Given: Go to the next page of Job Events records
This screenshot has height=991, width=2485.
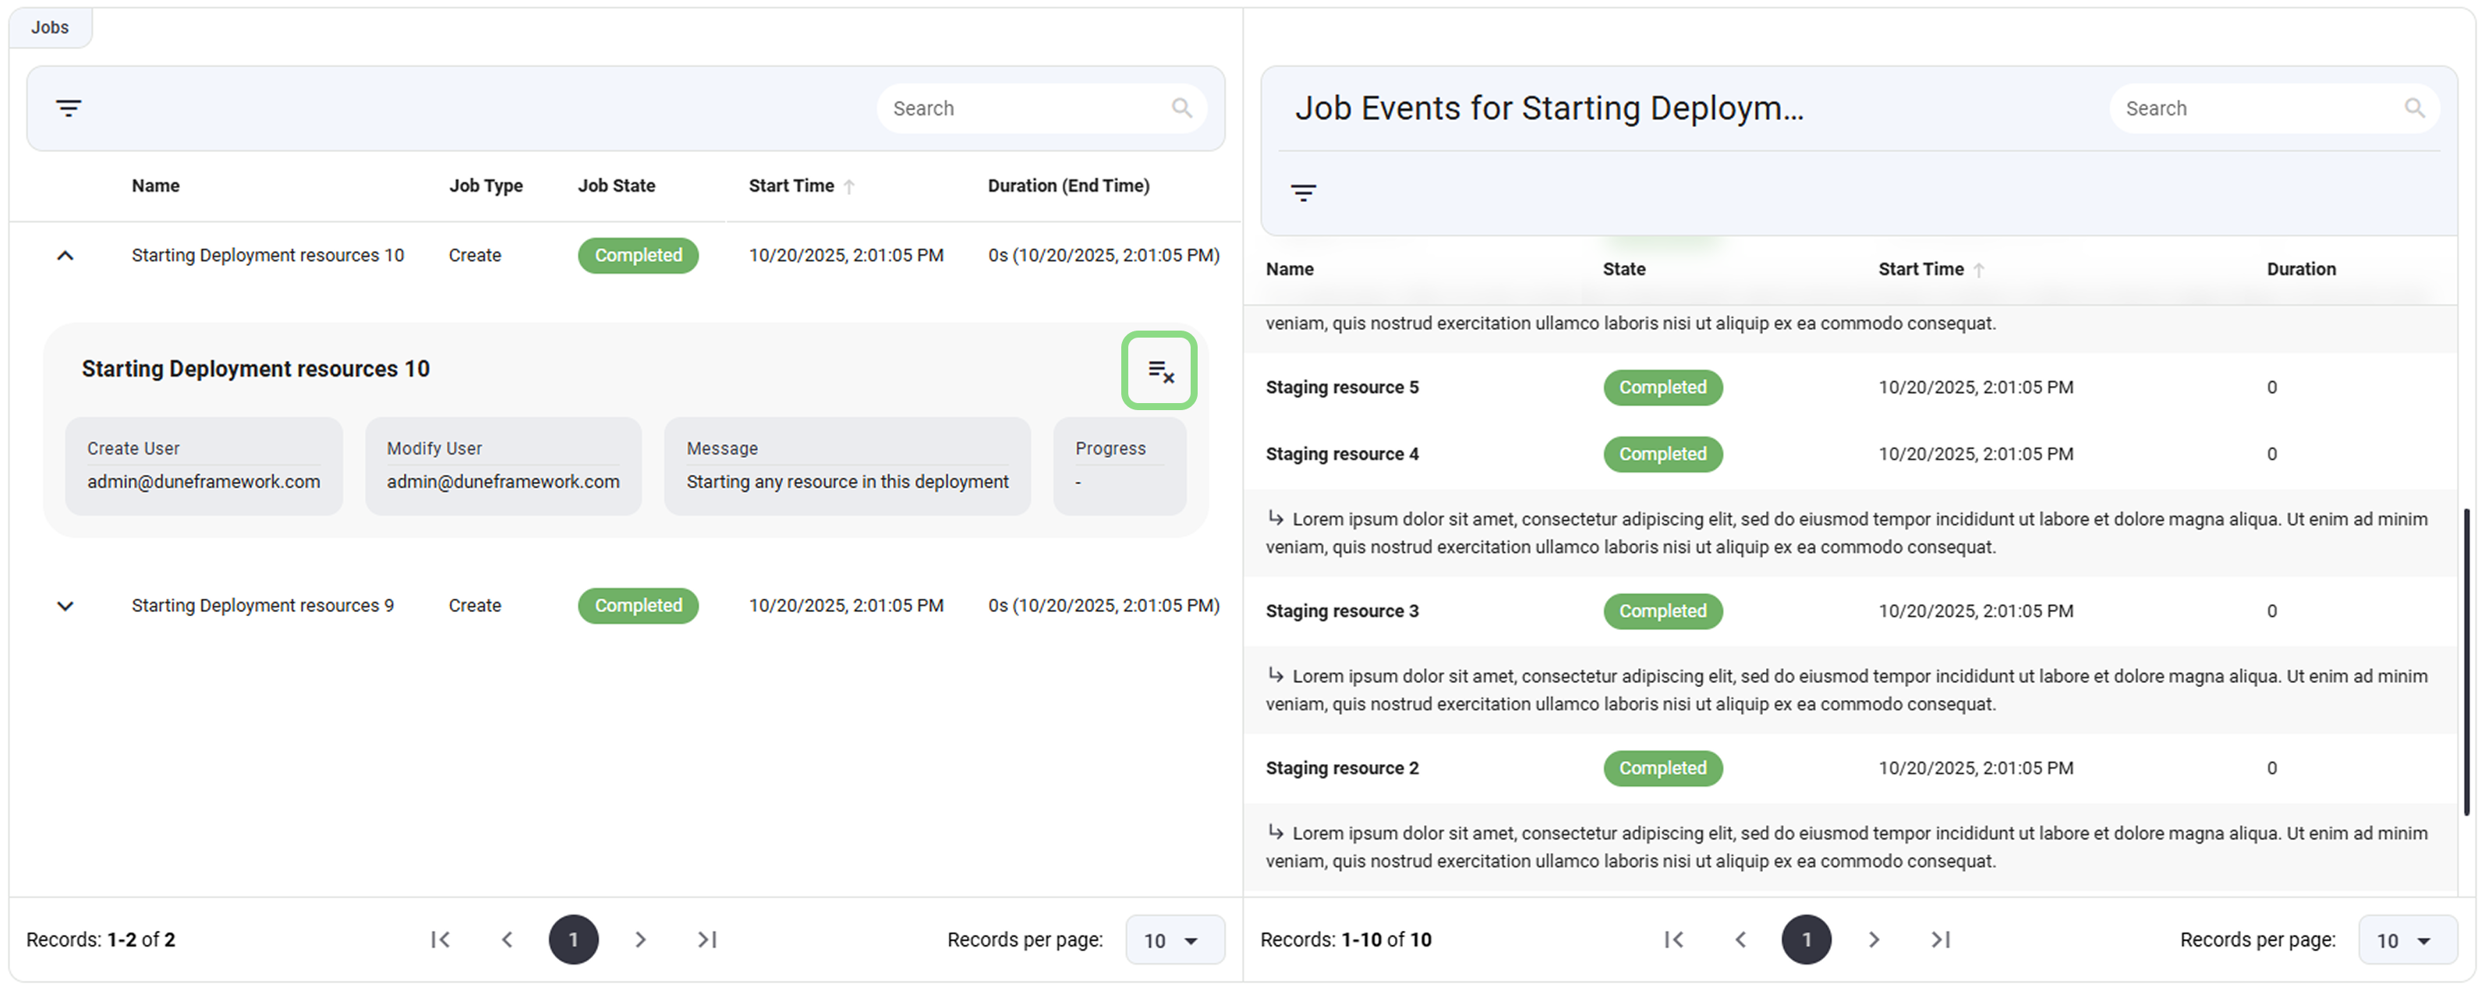Looking at the screenshot, I should pyautogui.click(x=1874, y=939).
